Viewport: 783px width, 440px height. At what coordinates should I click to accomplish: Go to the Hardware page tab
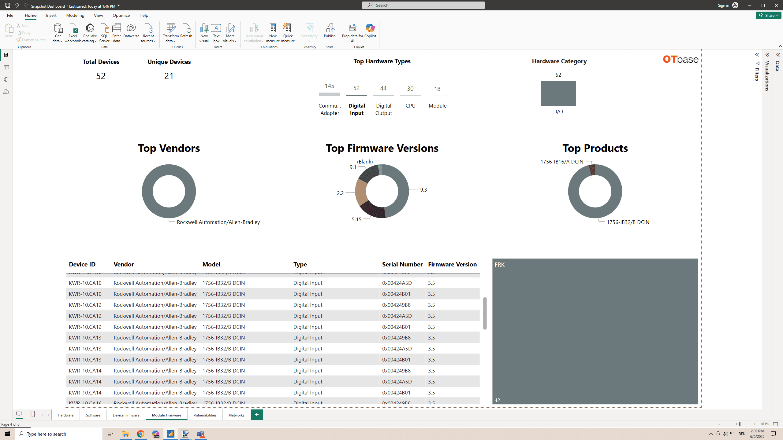click(65, 415)
